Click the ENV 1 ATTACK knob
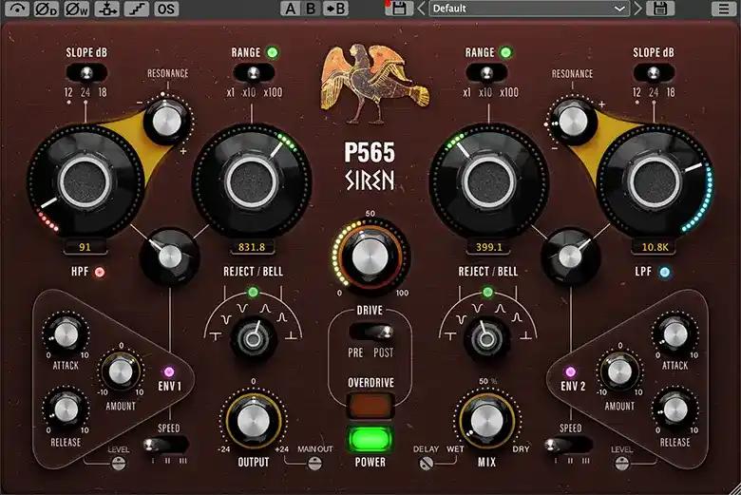This screenshot has width=741, height=495. pyautogui.click(x=66, y=334)
